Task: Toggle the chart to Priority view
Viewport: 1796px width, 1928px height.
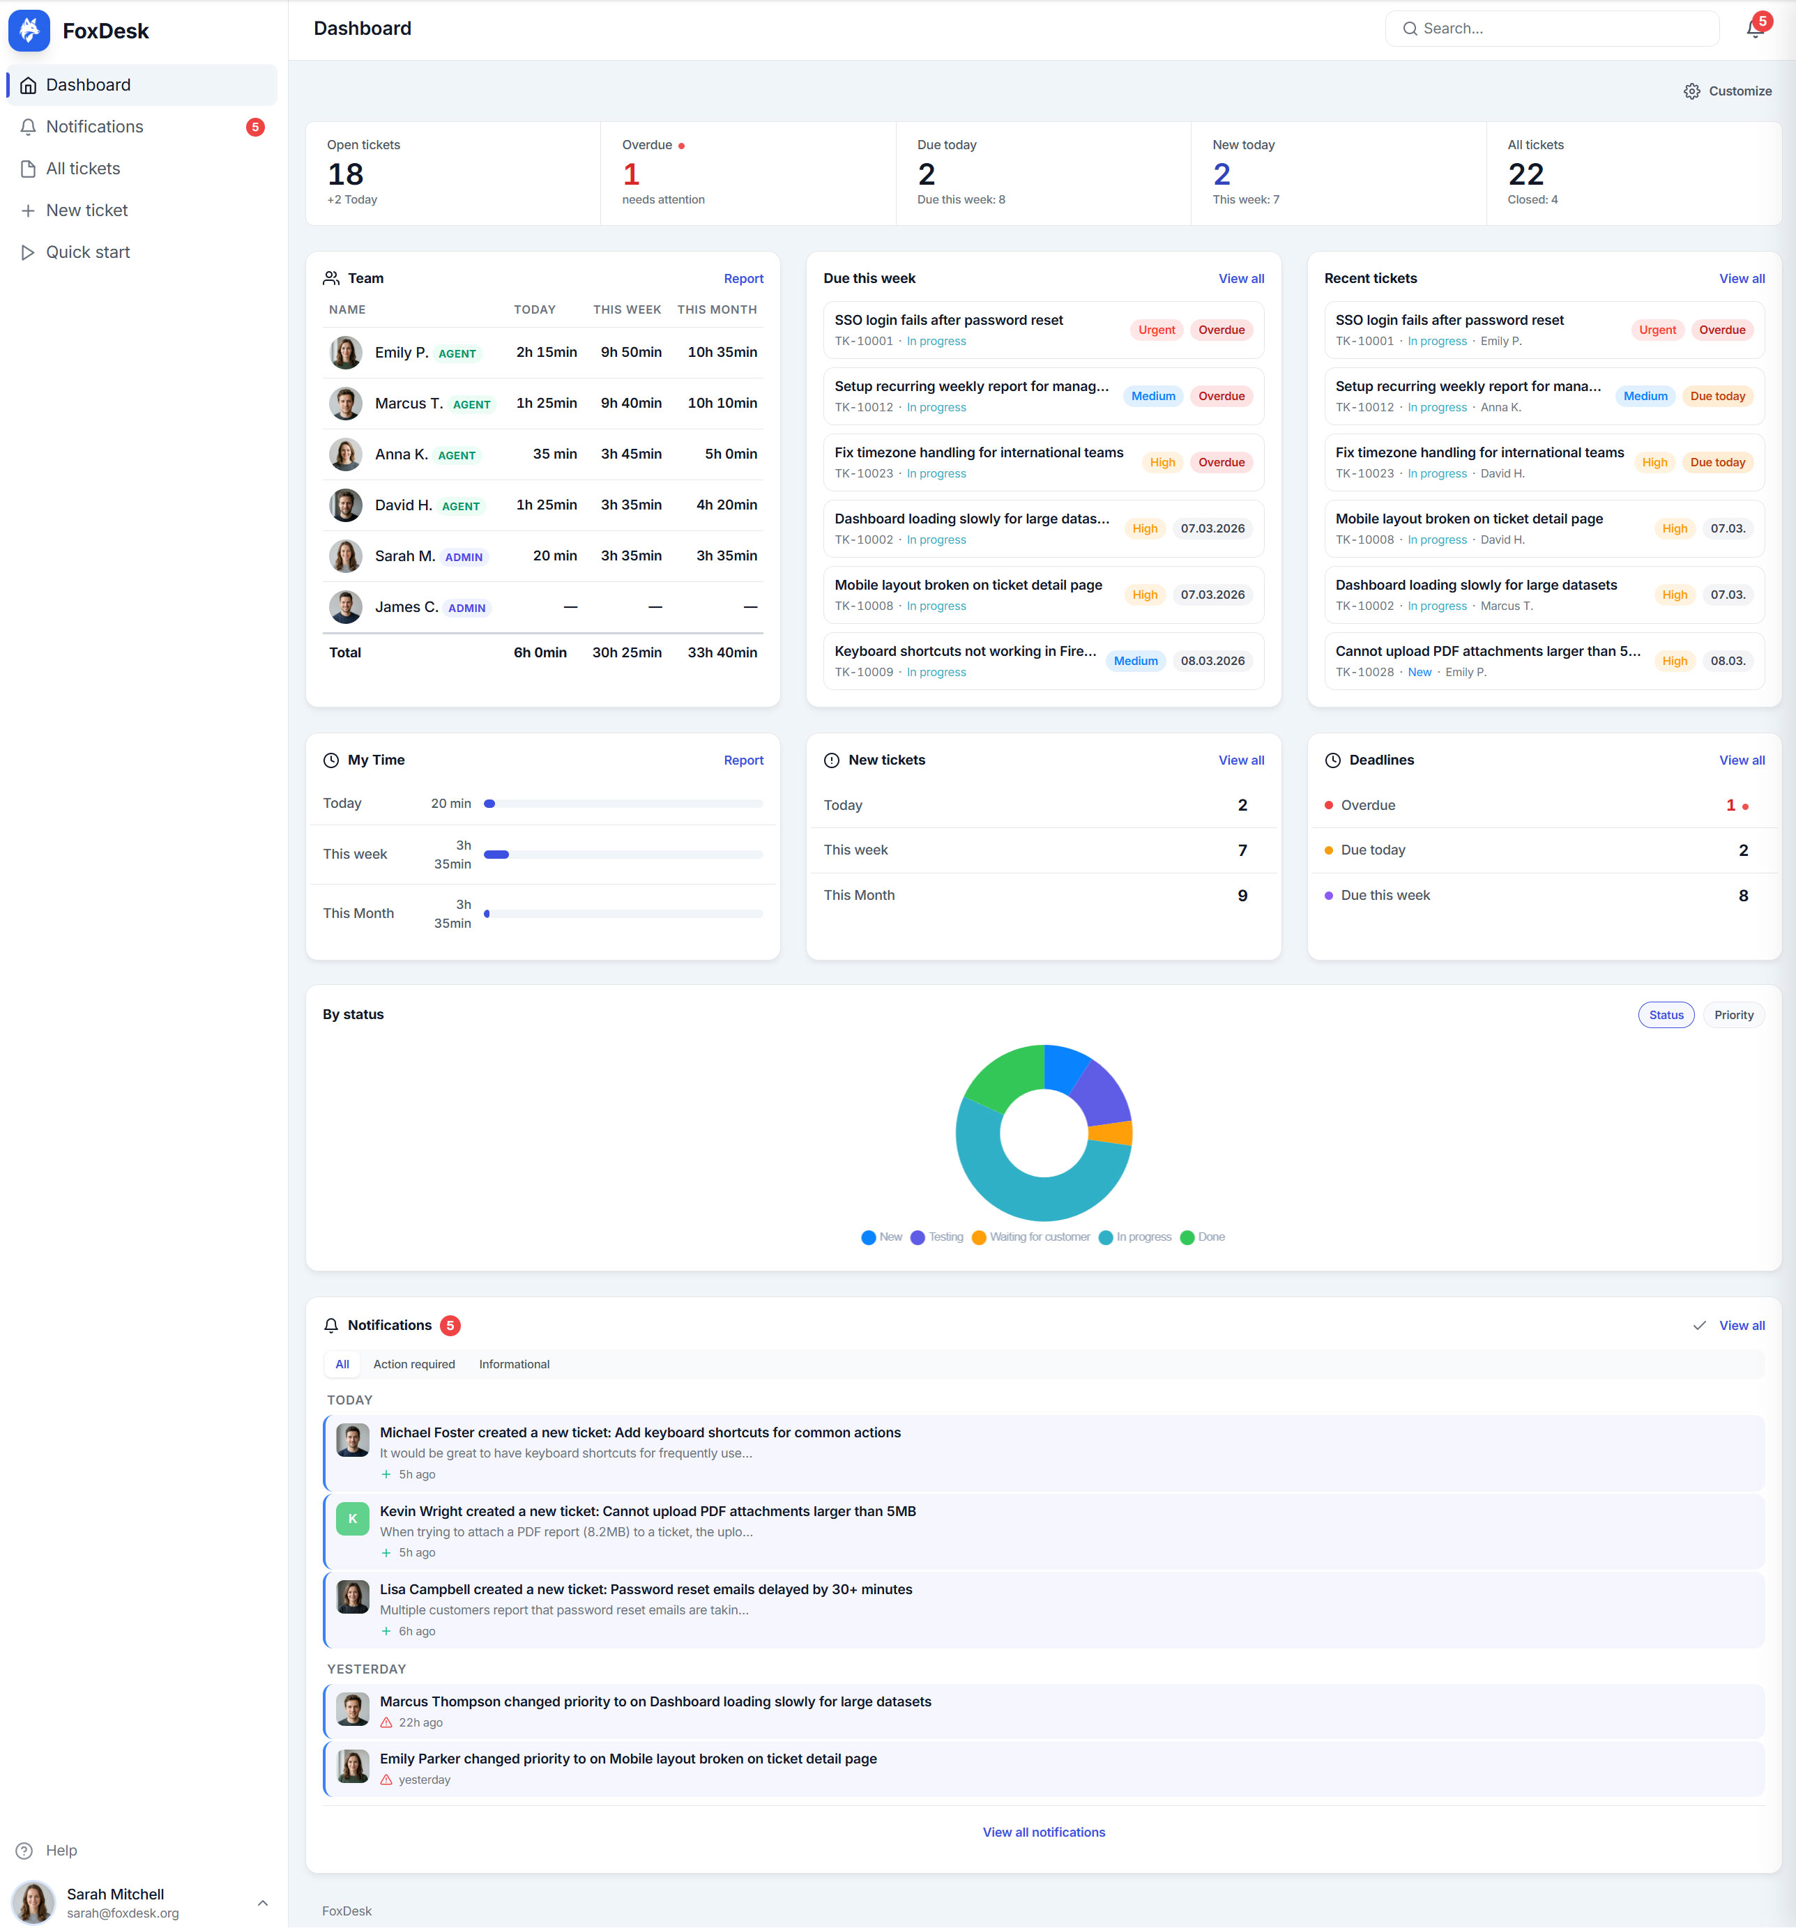Action: tap(1734, 1014)
